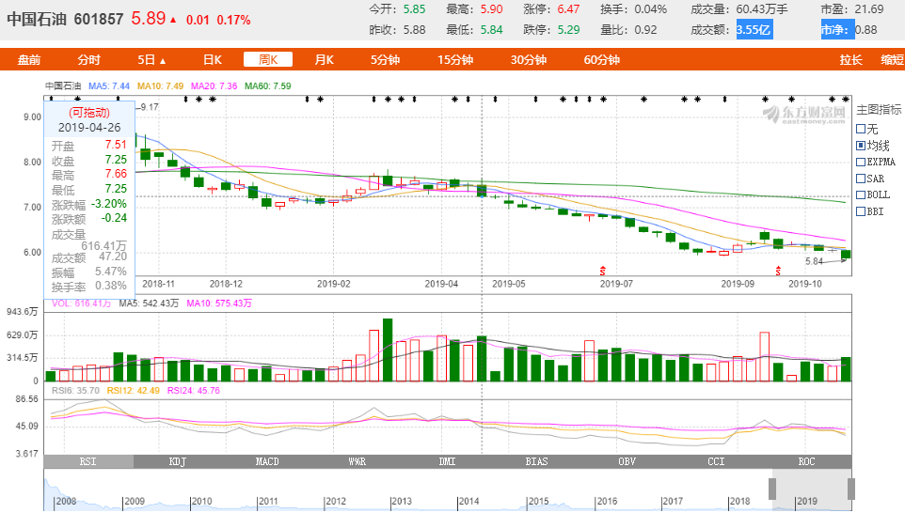Click the right handle of timeline range slider

[850, 489]
